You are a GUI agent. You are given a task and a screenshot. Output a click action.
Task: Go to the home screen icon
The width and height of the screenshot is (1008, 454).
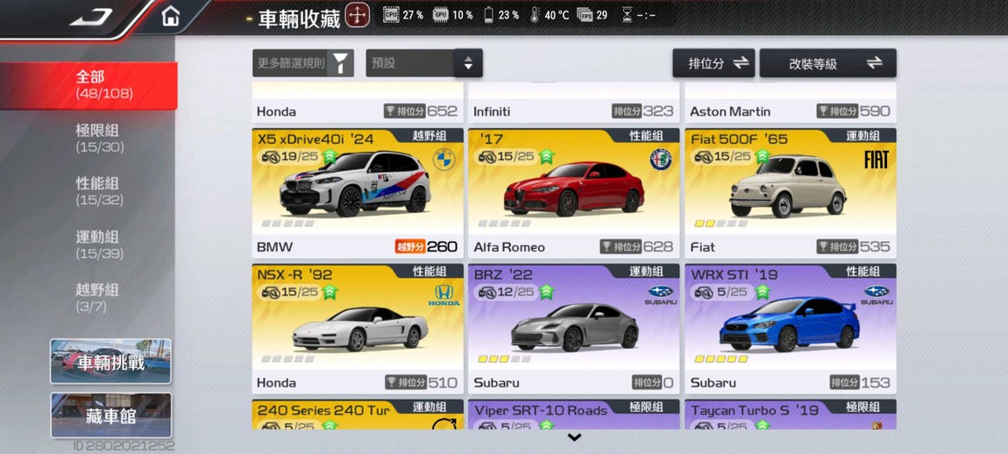click(x=170, y=16)
